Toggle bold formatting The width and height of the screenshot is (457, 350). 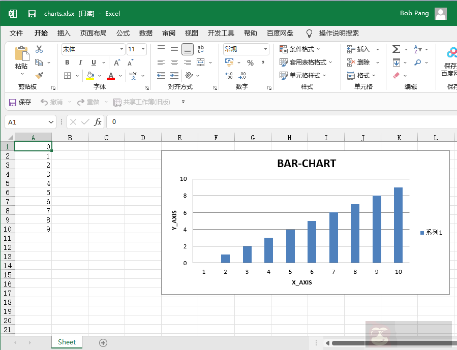pyautogui.click(x=67, y=62)
